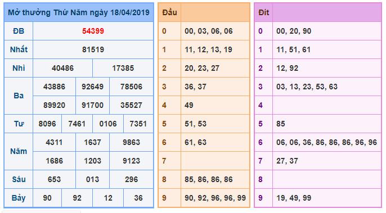Image resolution: width=386 pixels, height=213 pixels.
Task: Click the Nhì row label
Action: coord(19,68)
